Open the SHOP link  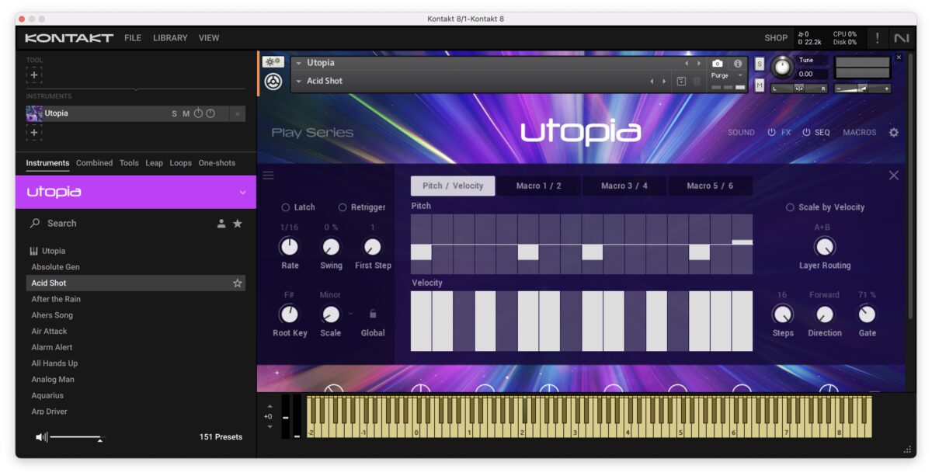776,38
